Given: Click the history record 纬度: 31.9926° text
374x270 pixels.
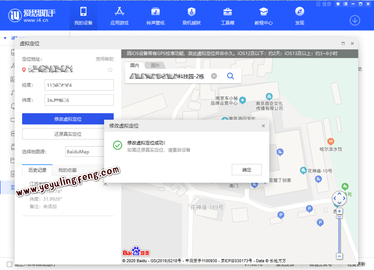Looking at the screenshot, I should click(46, 199).
